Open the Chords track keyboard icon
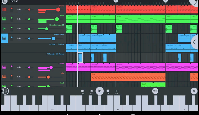The width and height of the screenshot is (199, 115). click(4, 67)
